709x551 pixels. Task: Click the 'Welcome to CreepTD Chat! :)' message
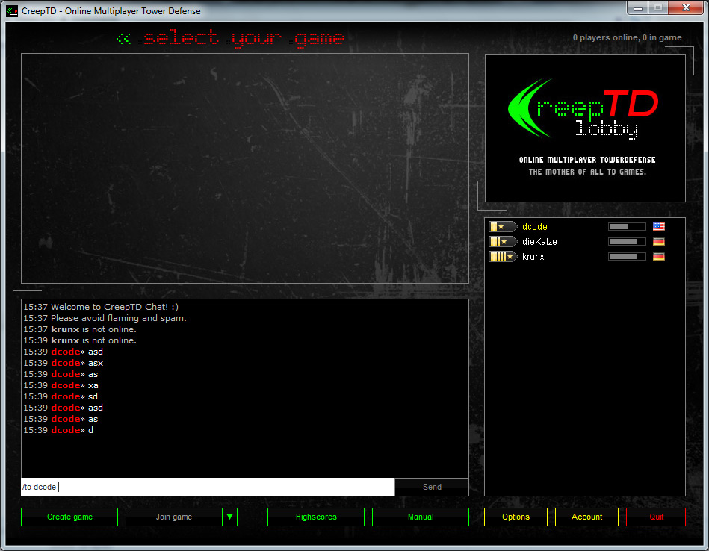pyautogui.click(x=101, y=306)
